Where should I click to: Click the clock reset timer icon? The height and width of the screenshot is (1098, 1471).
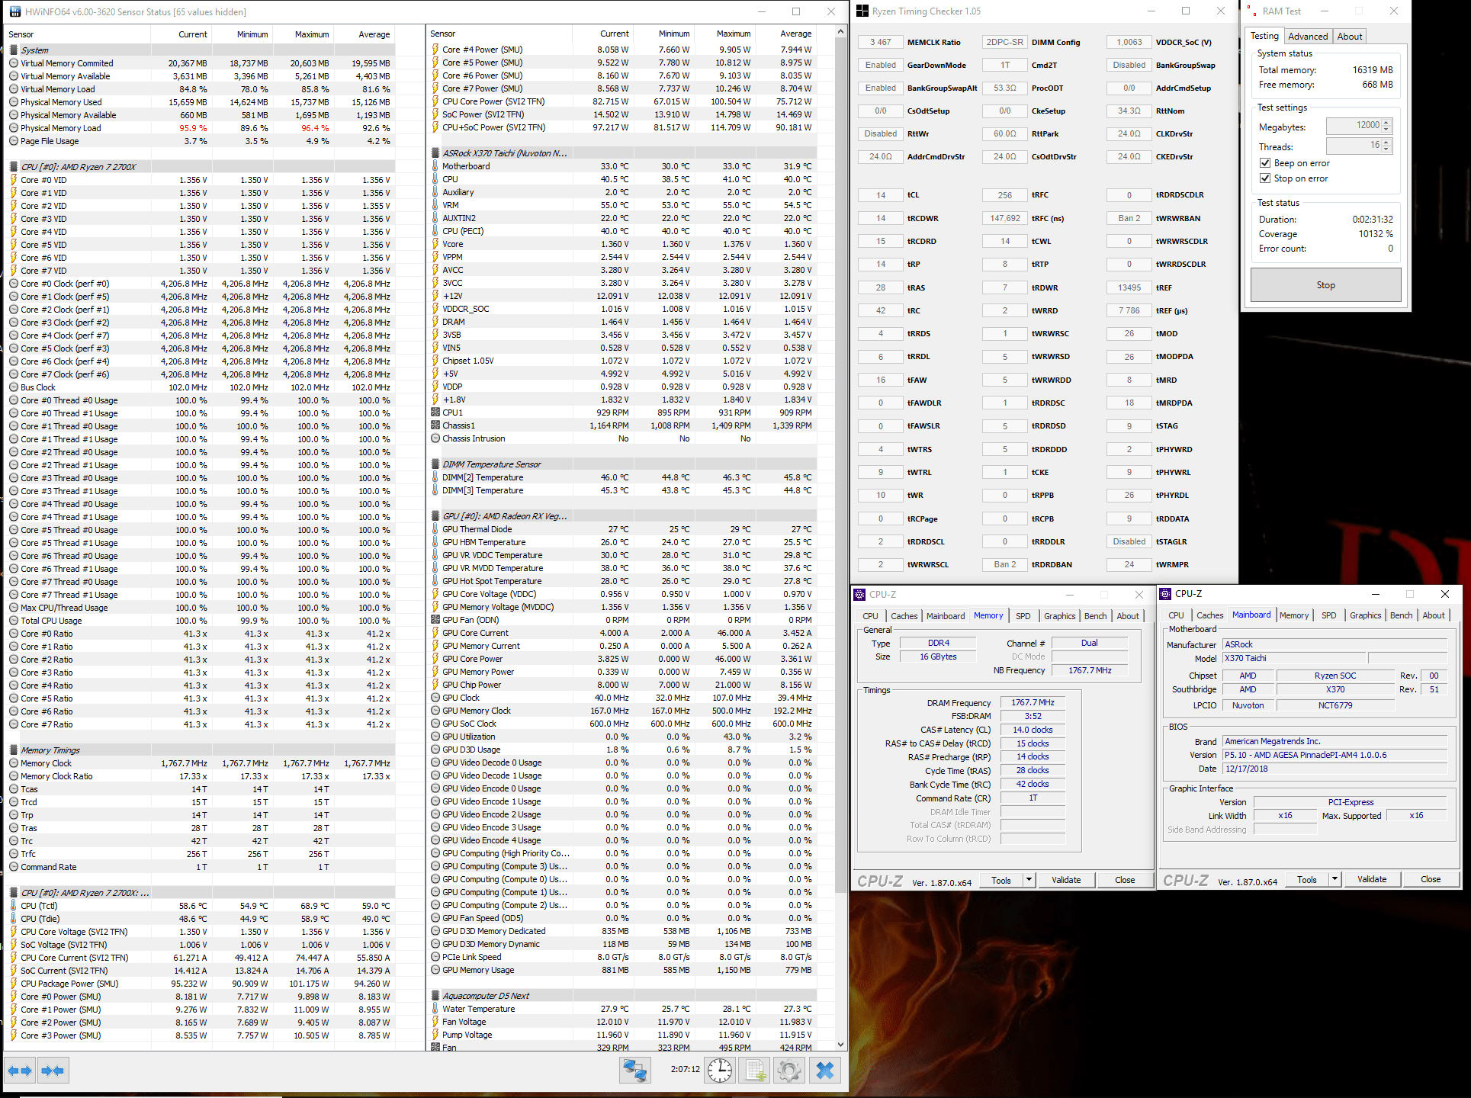(719, 1071)
